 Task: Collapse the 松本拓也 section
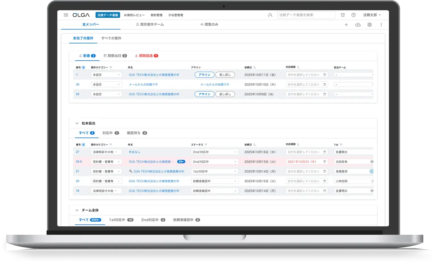click(x=77, y=123)
